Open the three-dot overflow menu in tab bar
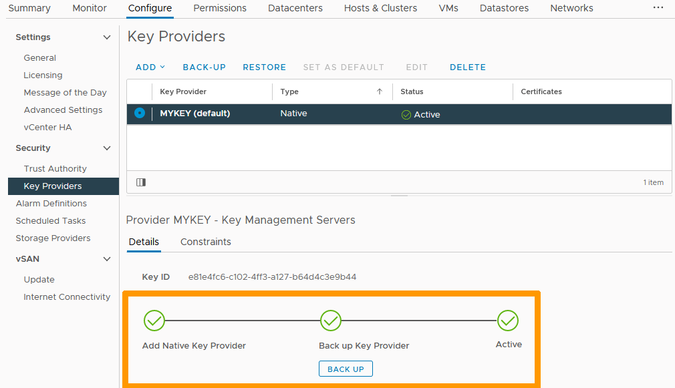 coord(658,8)
